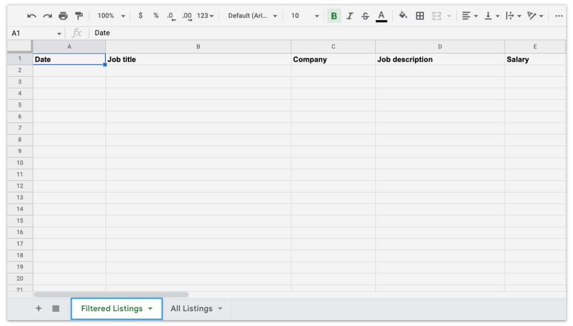Screen dimensions: 573x326
Task: Select the Paint format tool
Action: click(79, 15)
